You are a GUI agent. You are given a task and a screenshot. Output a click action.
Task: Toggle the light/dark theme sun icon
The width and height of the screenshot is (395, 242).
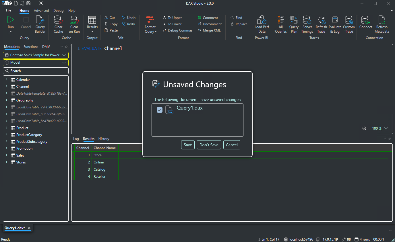coord(41,3)
